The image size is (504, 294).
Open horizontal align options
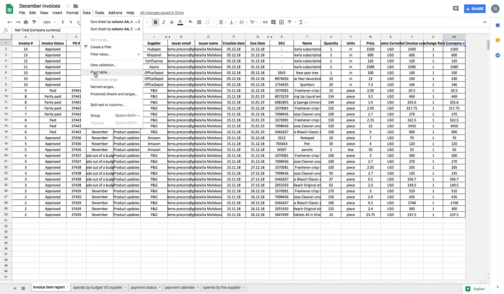click(222, 22)
